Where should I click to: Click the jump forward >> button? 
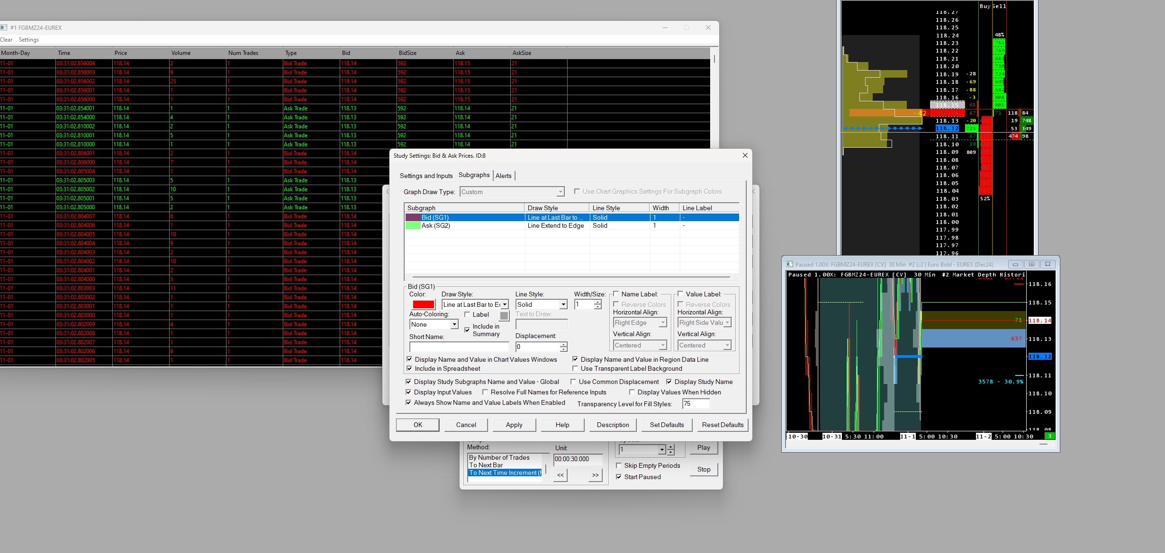[x=595, y=475]
